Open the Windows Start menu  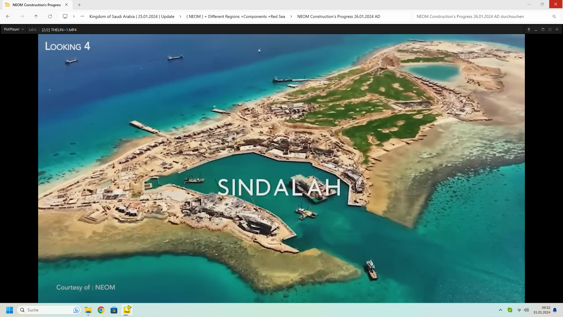coord(9,310)
